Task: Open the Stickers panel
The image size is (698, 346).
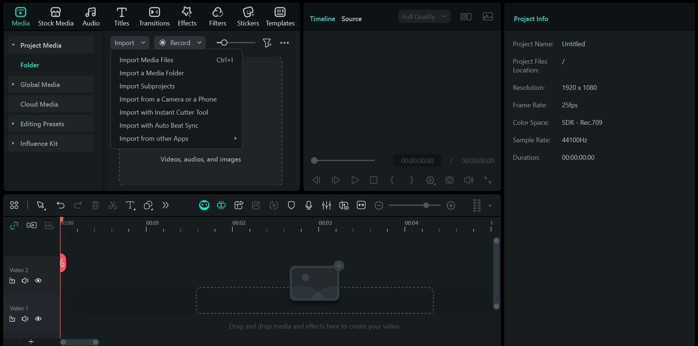Action: [x=248, y=16]
